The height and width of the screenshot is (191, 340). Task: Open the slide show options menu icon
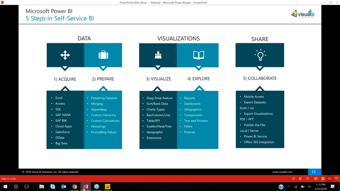click(300, 179)
